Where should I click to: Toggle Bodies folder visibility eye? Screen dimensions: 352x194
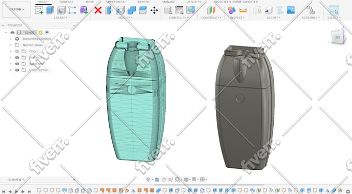(x=17, y=57)
